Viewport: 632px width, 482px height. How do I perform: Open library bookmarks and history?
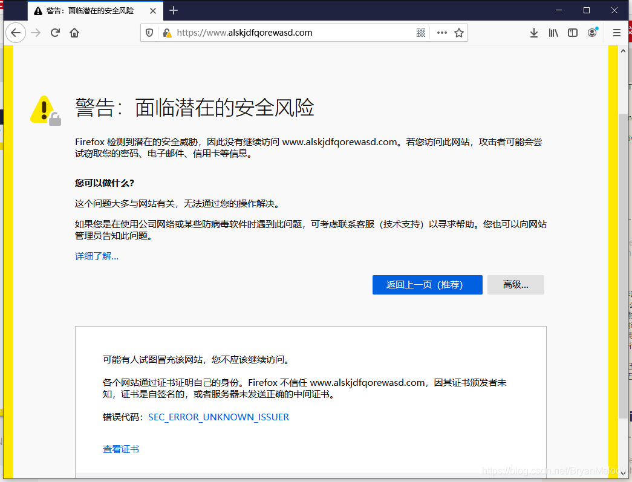tap(553, 33)
